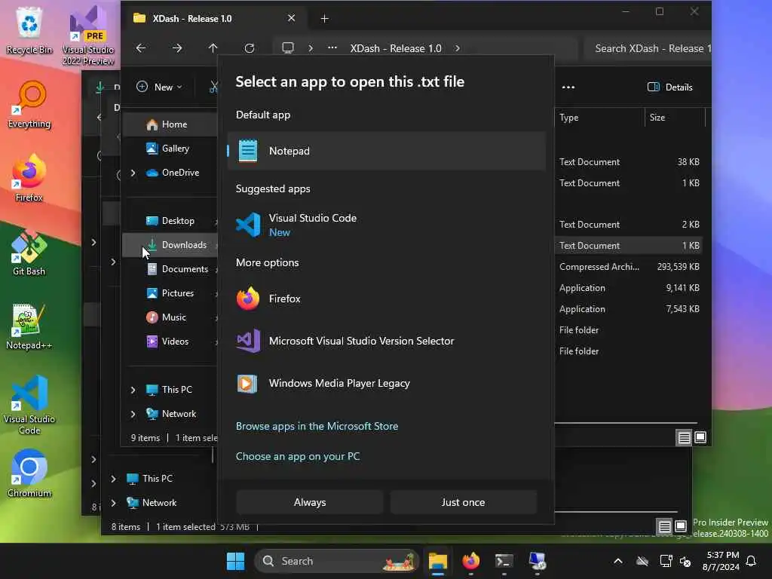Open Visual Studio Code desktop shortcut

(x=29, y=405)
